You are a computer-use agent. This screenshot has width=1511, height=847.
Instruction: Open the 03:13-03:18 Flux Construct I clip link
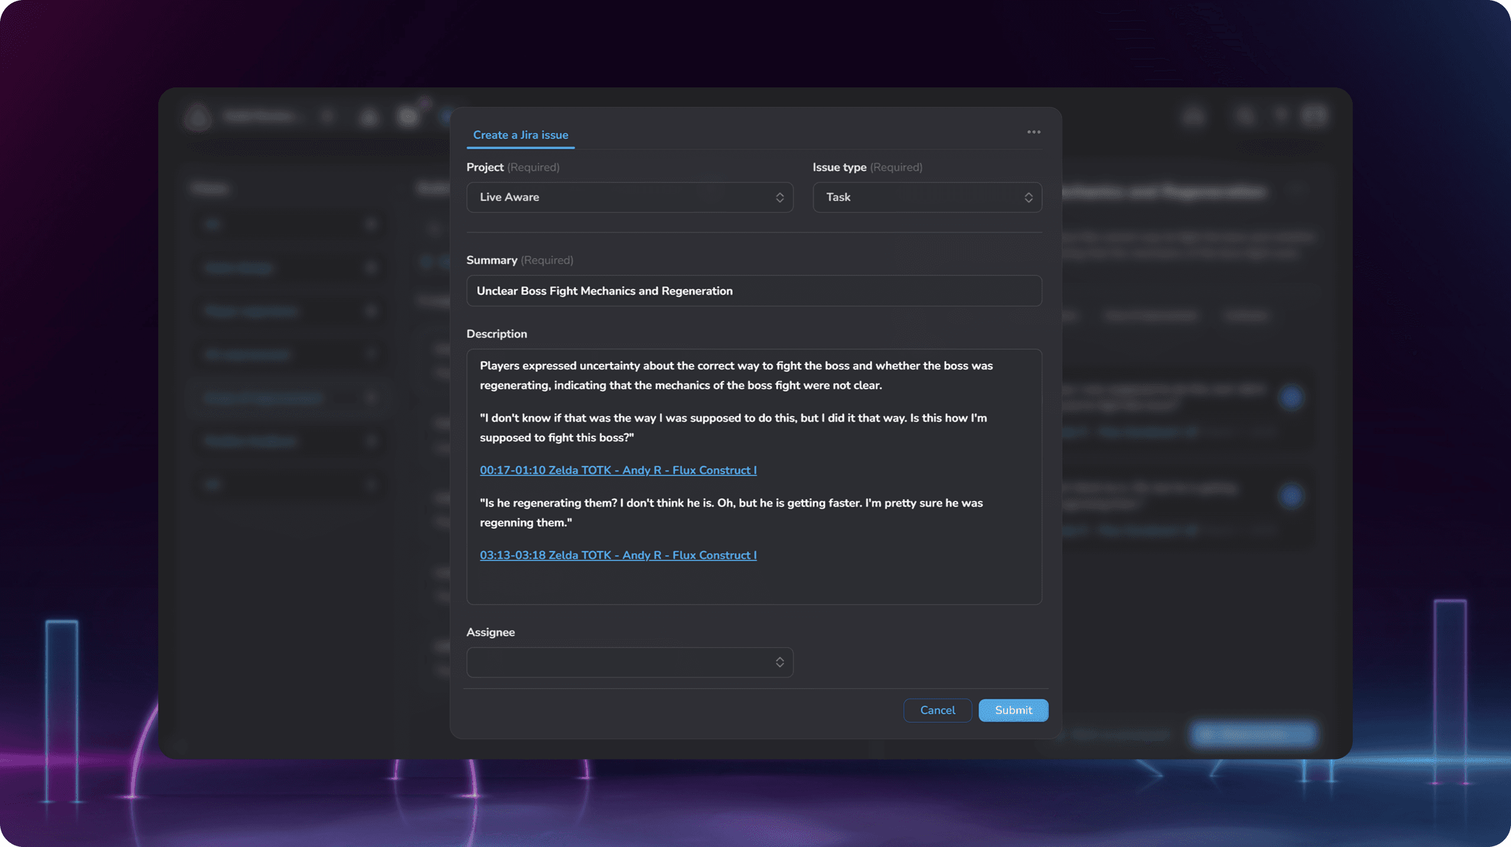618,555
